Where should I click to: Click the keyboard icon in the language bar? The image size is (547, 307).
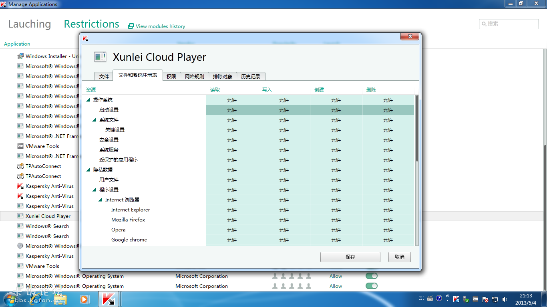coord(430,299)
